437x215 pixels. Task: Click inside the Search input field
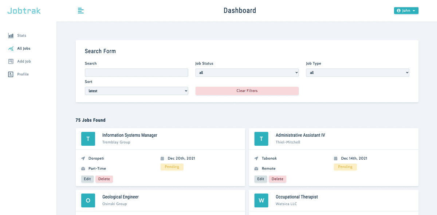136,73
